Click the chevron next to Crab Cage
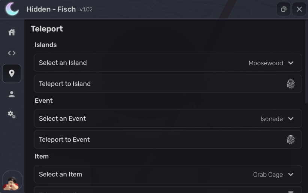The height and width of the screenshot is (193, 308). (x=291, y=175)
